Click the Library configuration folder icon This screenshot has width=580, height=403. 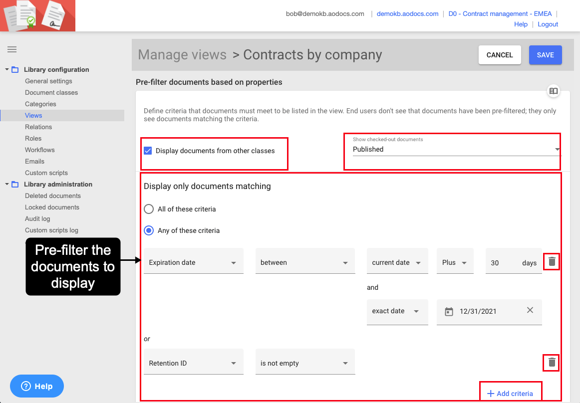tap(15, 70)
